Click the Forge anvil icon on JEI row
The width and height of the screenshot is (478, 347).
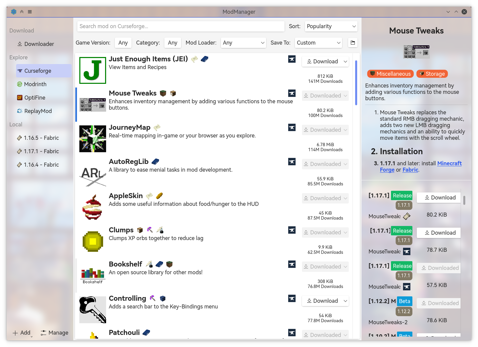(292, 59)
